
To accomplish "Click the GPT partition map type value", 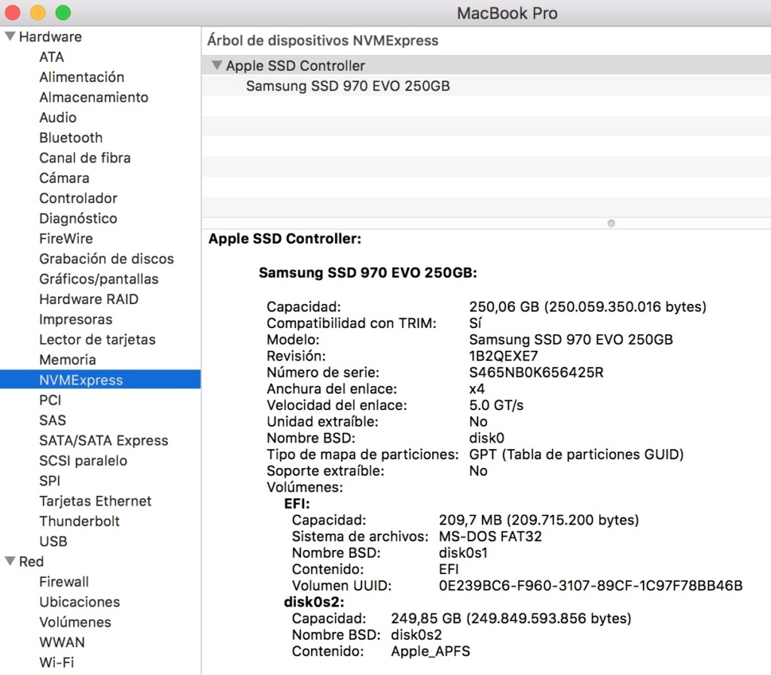I will tap(576, 454).
